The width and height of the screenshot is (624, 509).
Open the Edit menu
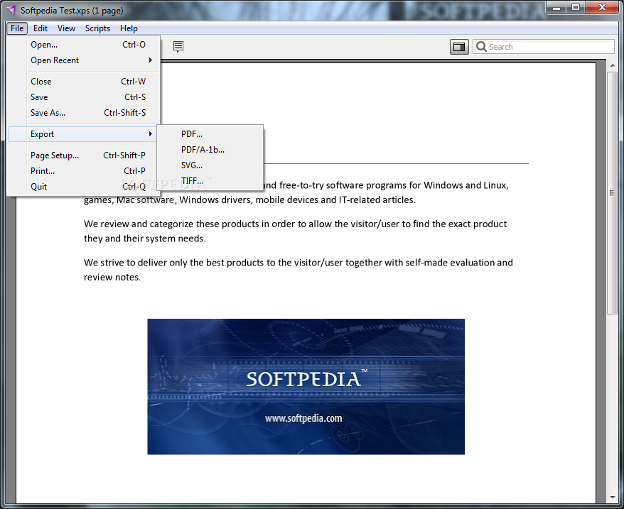click(x=41, y=28)
